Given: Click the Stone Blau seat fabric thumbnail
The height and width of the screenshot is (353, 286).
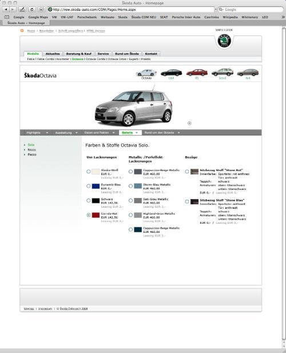Looking at the screenshot, I should click(x=194, y=201).
